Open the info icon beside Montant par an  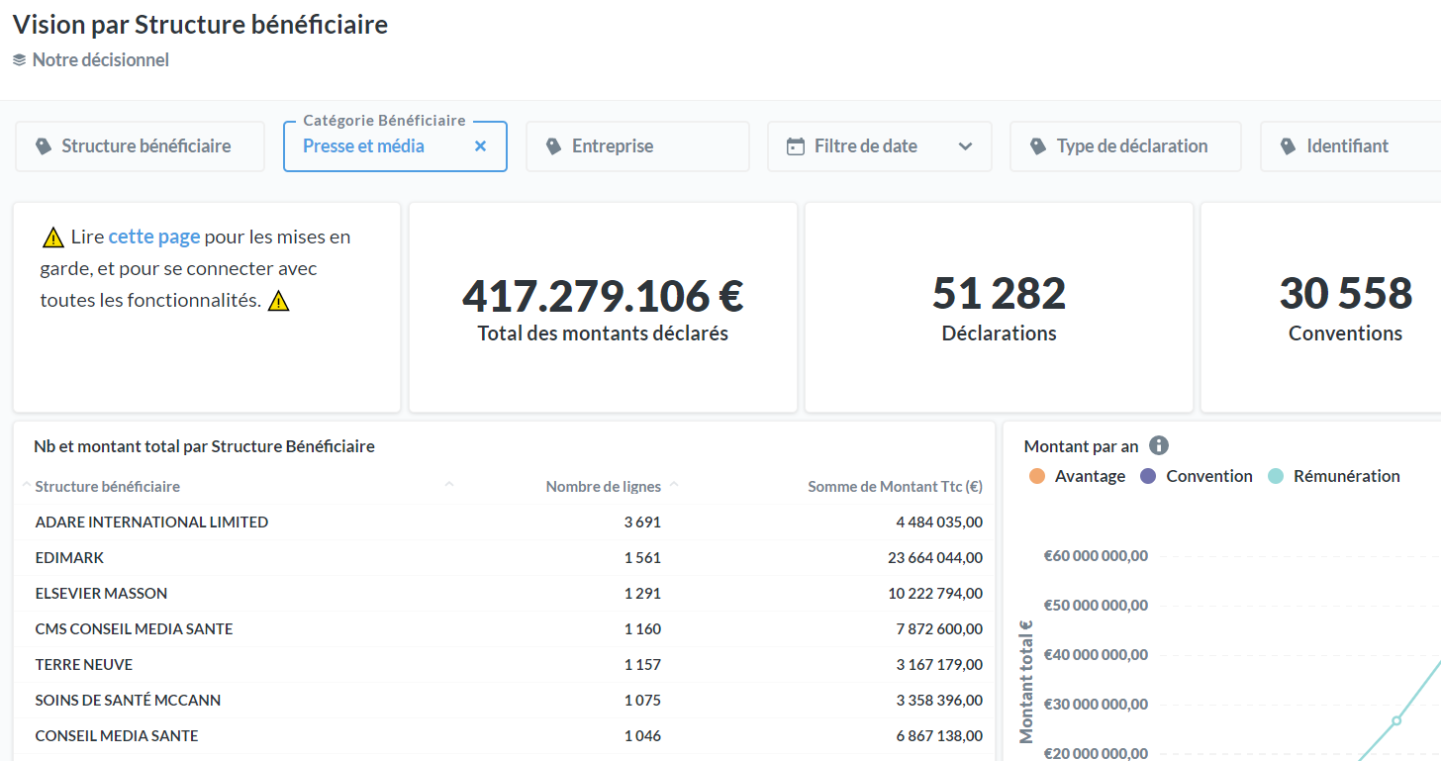point(1159,446)
